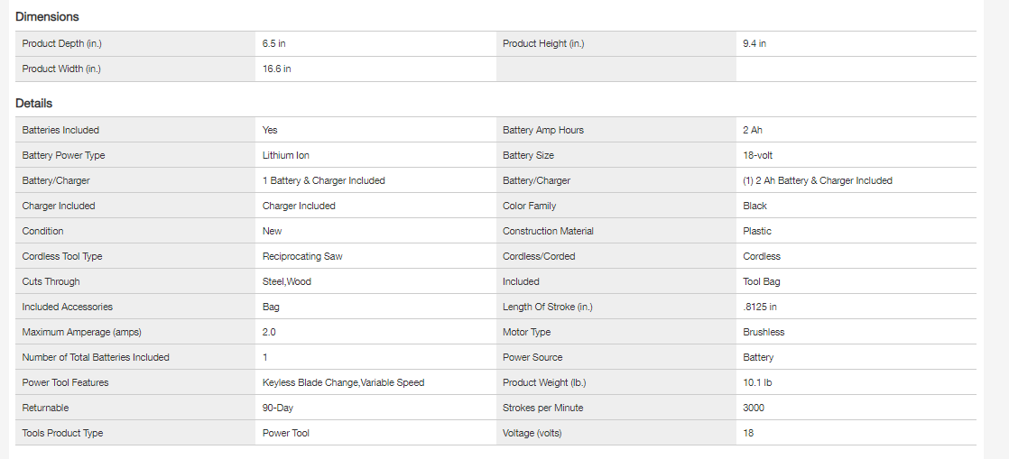1009x459 pixels.
Task: Click the Length Of Stroke .8125 in value
Action: (759, 307)
